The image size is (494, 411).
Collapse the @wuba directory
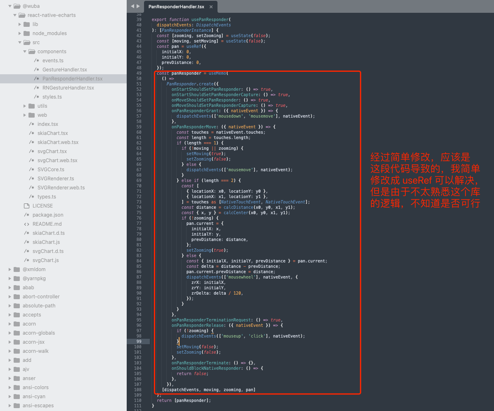[x=9, y=6]
